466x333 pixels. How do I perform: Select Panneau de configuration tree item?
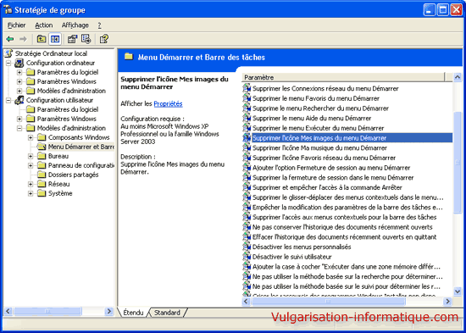coord(81,165)
